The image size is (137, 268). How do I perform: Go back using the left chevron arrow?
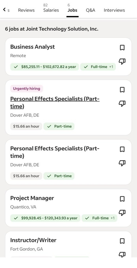tap(4, 10)
